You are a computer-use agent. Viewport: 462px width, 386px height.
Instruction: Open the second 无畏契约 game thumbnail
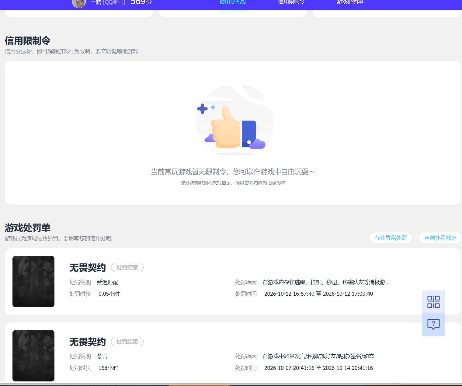click(33, 356)
